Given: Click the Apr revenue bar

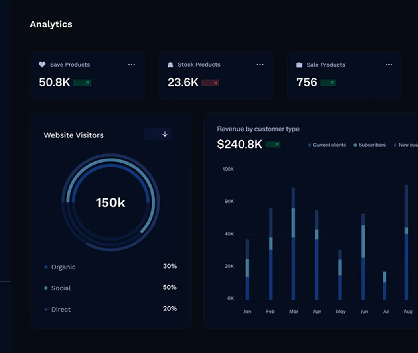Looking at the screenshot, I should click(x=317, y=255).
